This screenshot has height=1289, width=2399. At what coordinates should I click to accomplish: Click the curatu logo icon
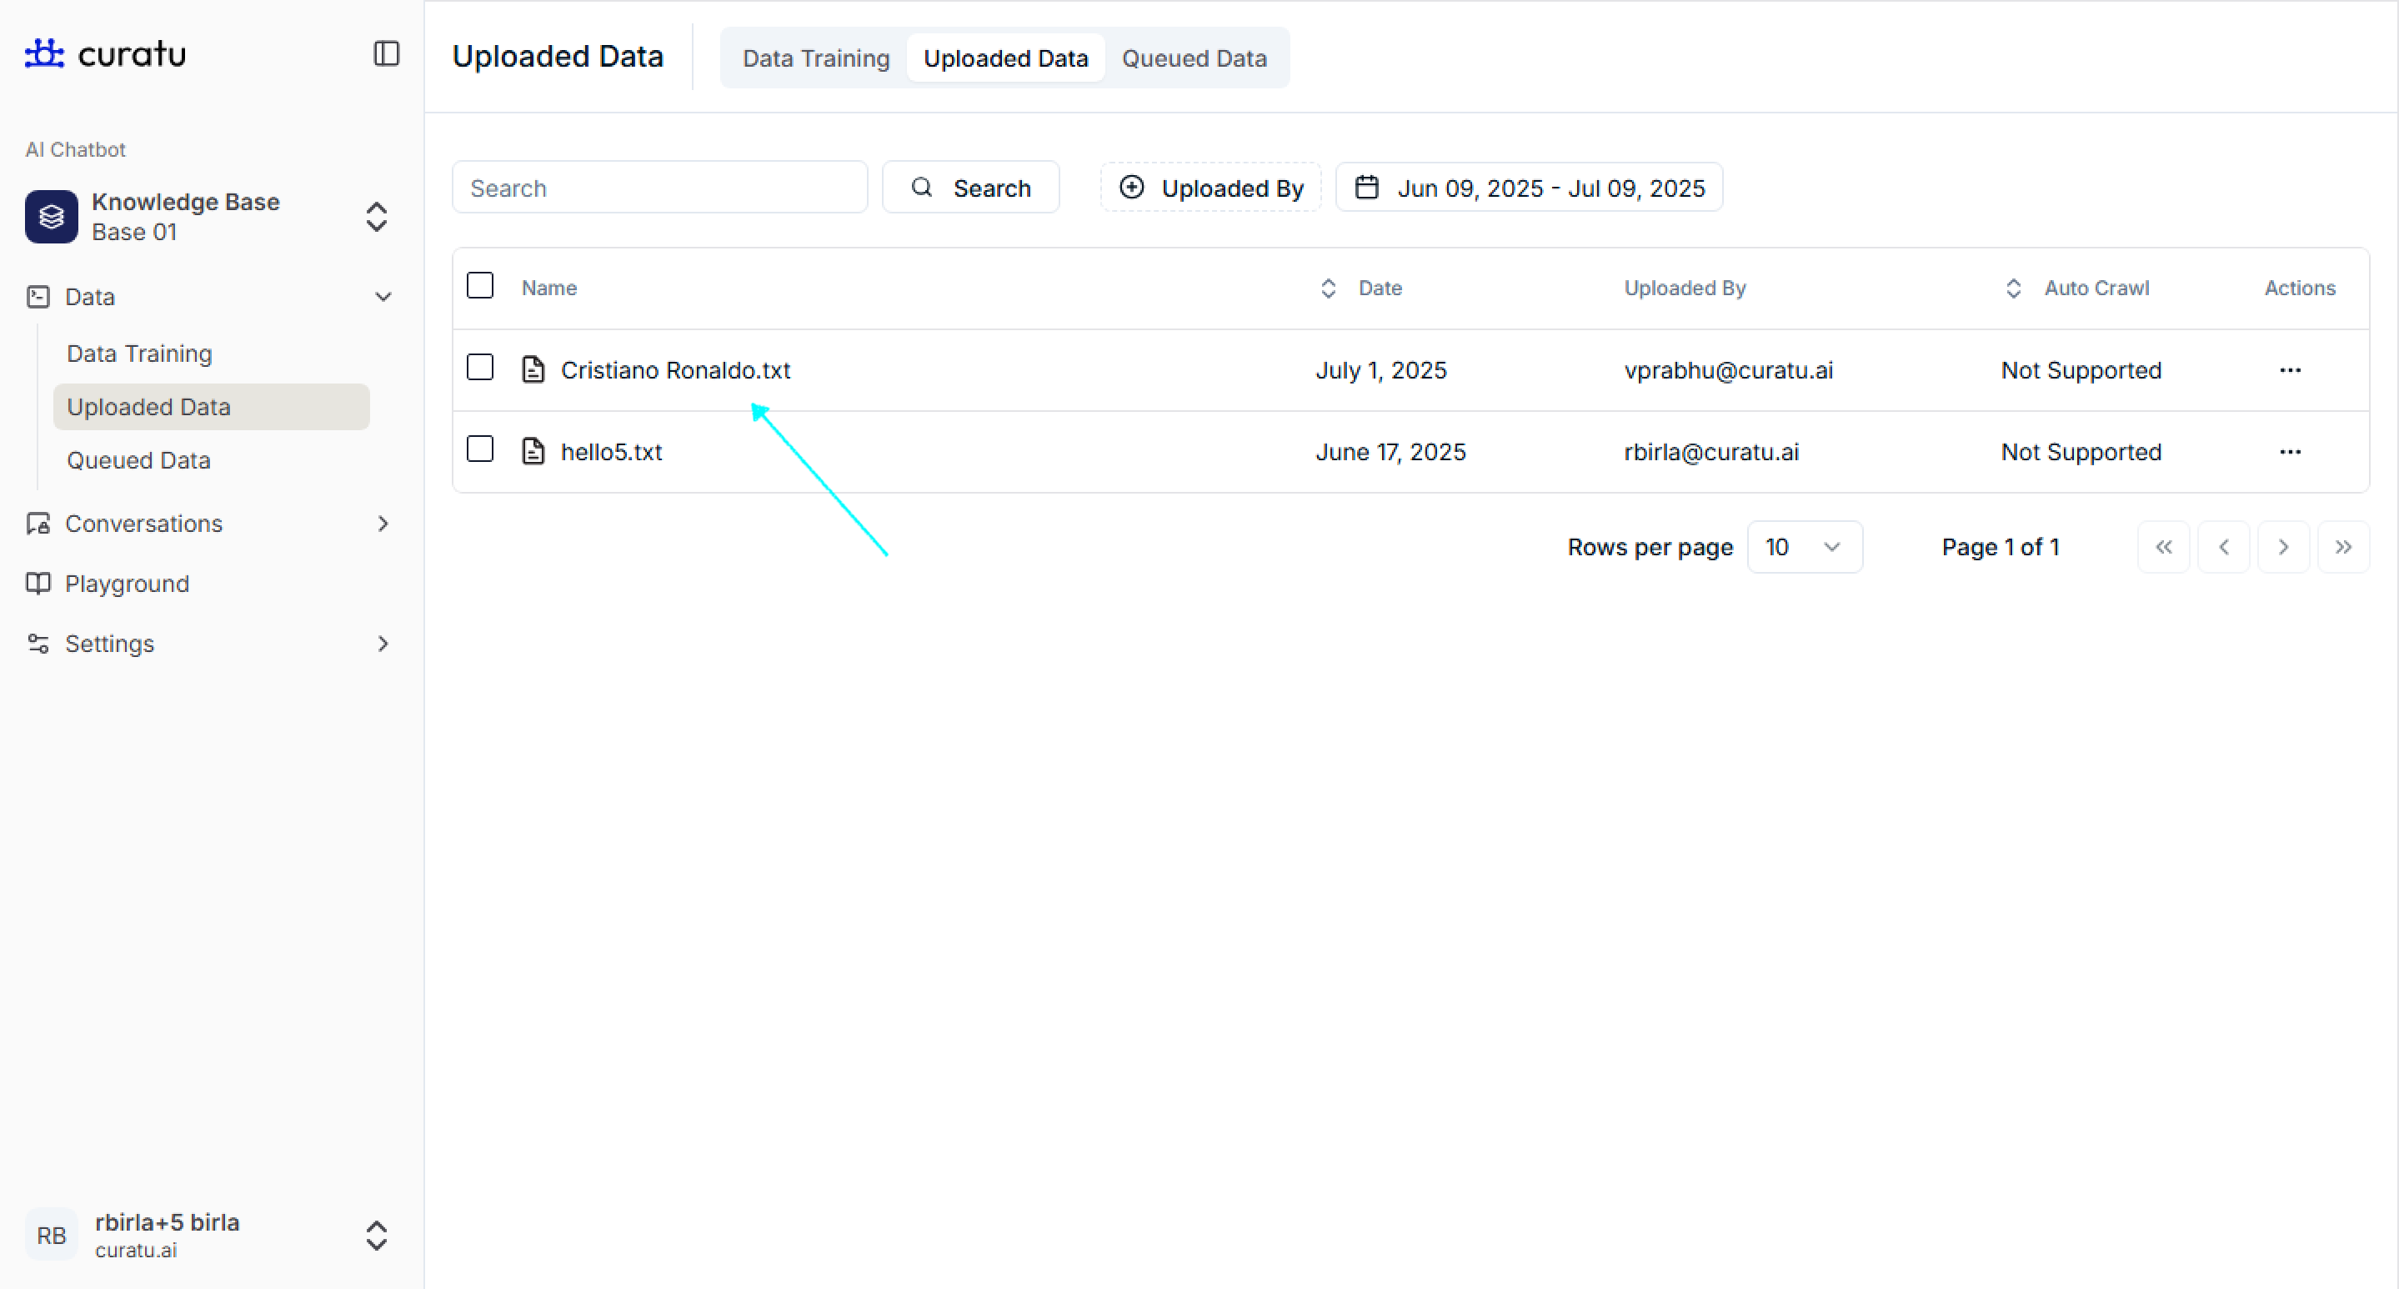(x=44, y=54)
